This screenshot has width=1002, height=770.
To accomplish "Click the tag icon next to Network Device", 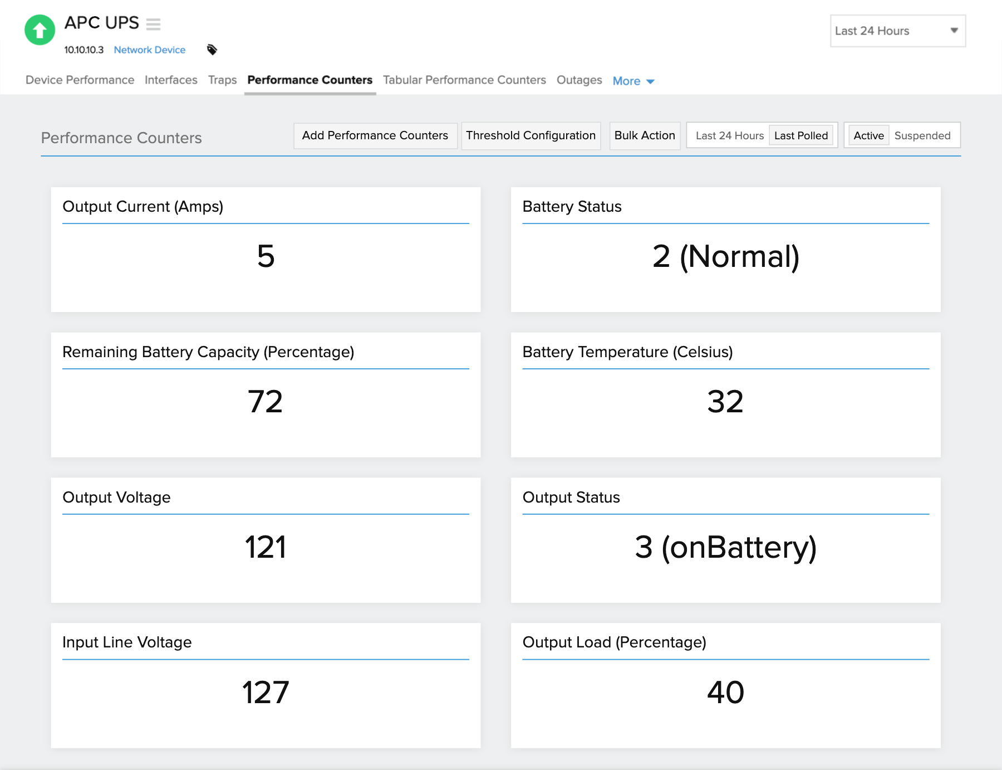I will click(212, 50).
